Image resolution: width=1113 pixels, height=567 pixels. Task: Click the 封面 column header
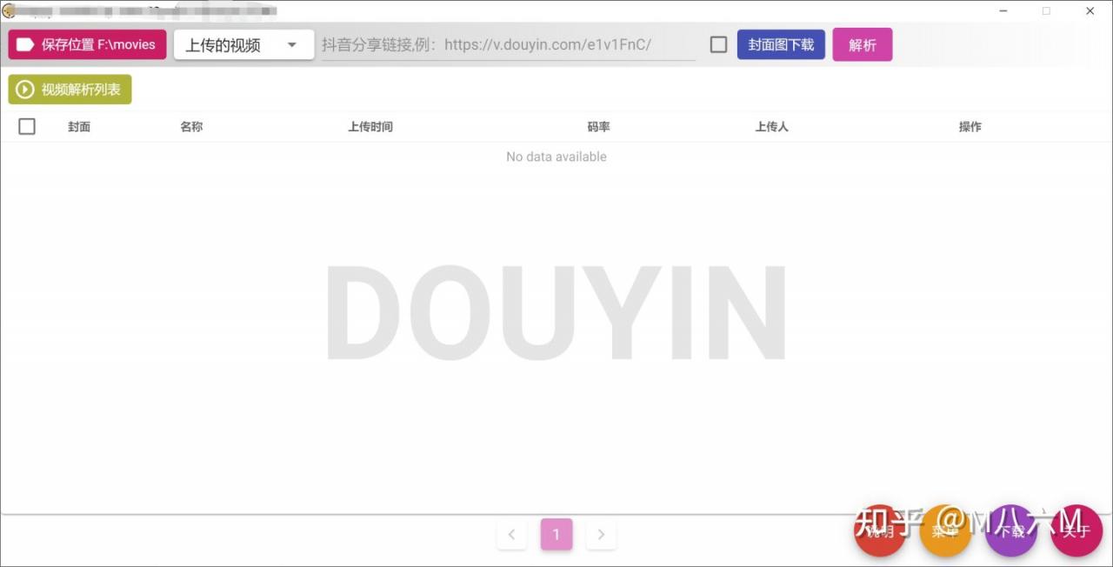click(x=79, y=127)
